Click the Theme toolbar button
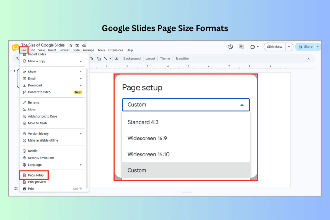Viewport: 330px width, 220px height. point(165,59)
